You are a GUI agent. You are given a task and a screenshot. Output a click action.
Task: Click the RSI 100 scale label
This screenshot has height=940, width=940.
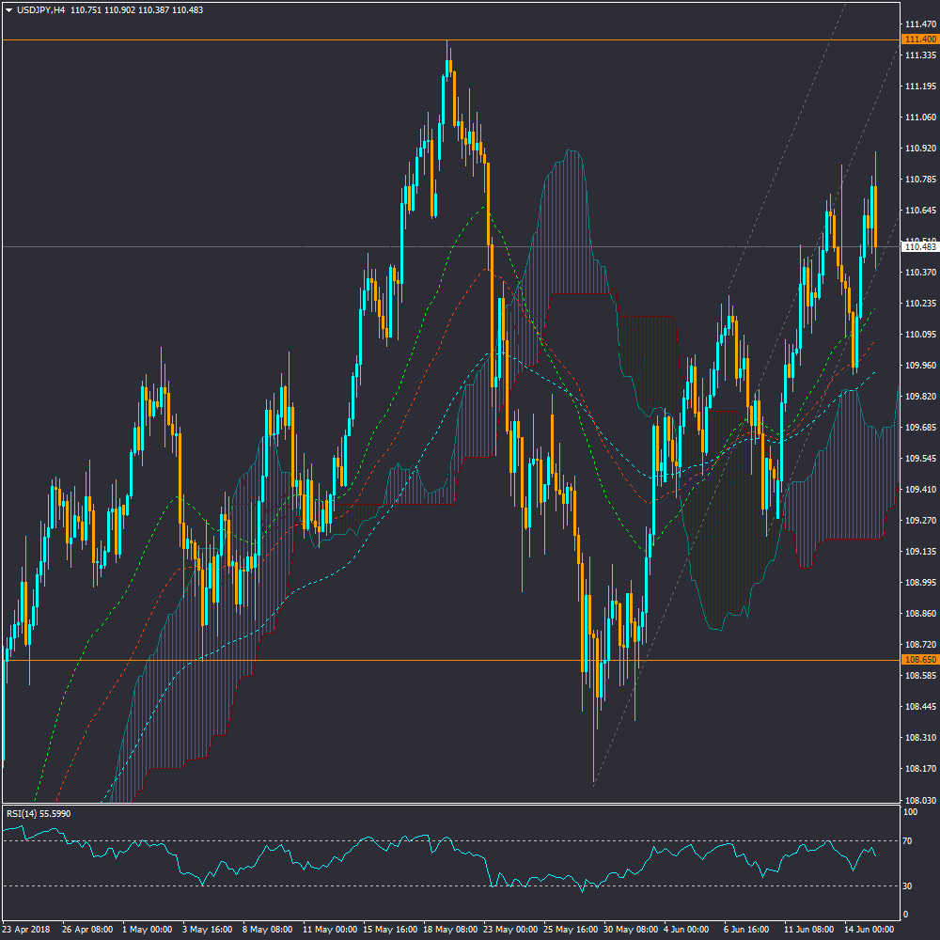[x=910, y=811]
